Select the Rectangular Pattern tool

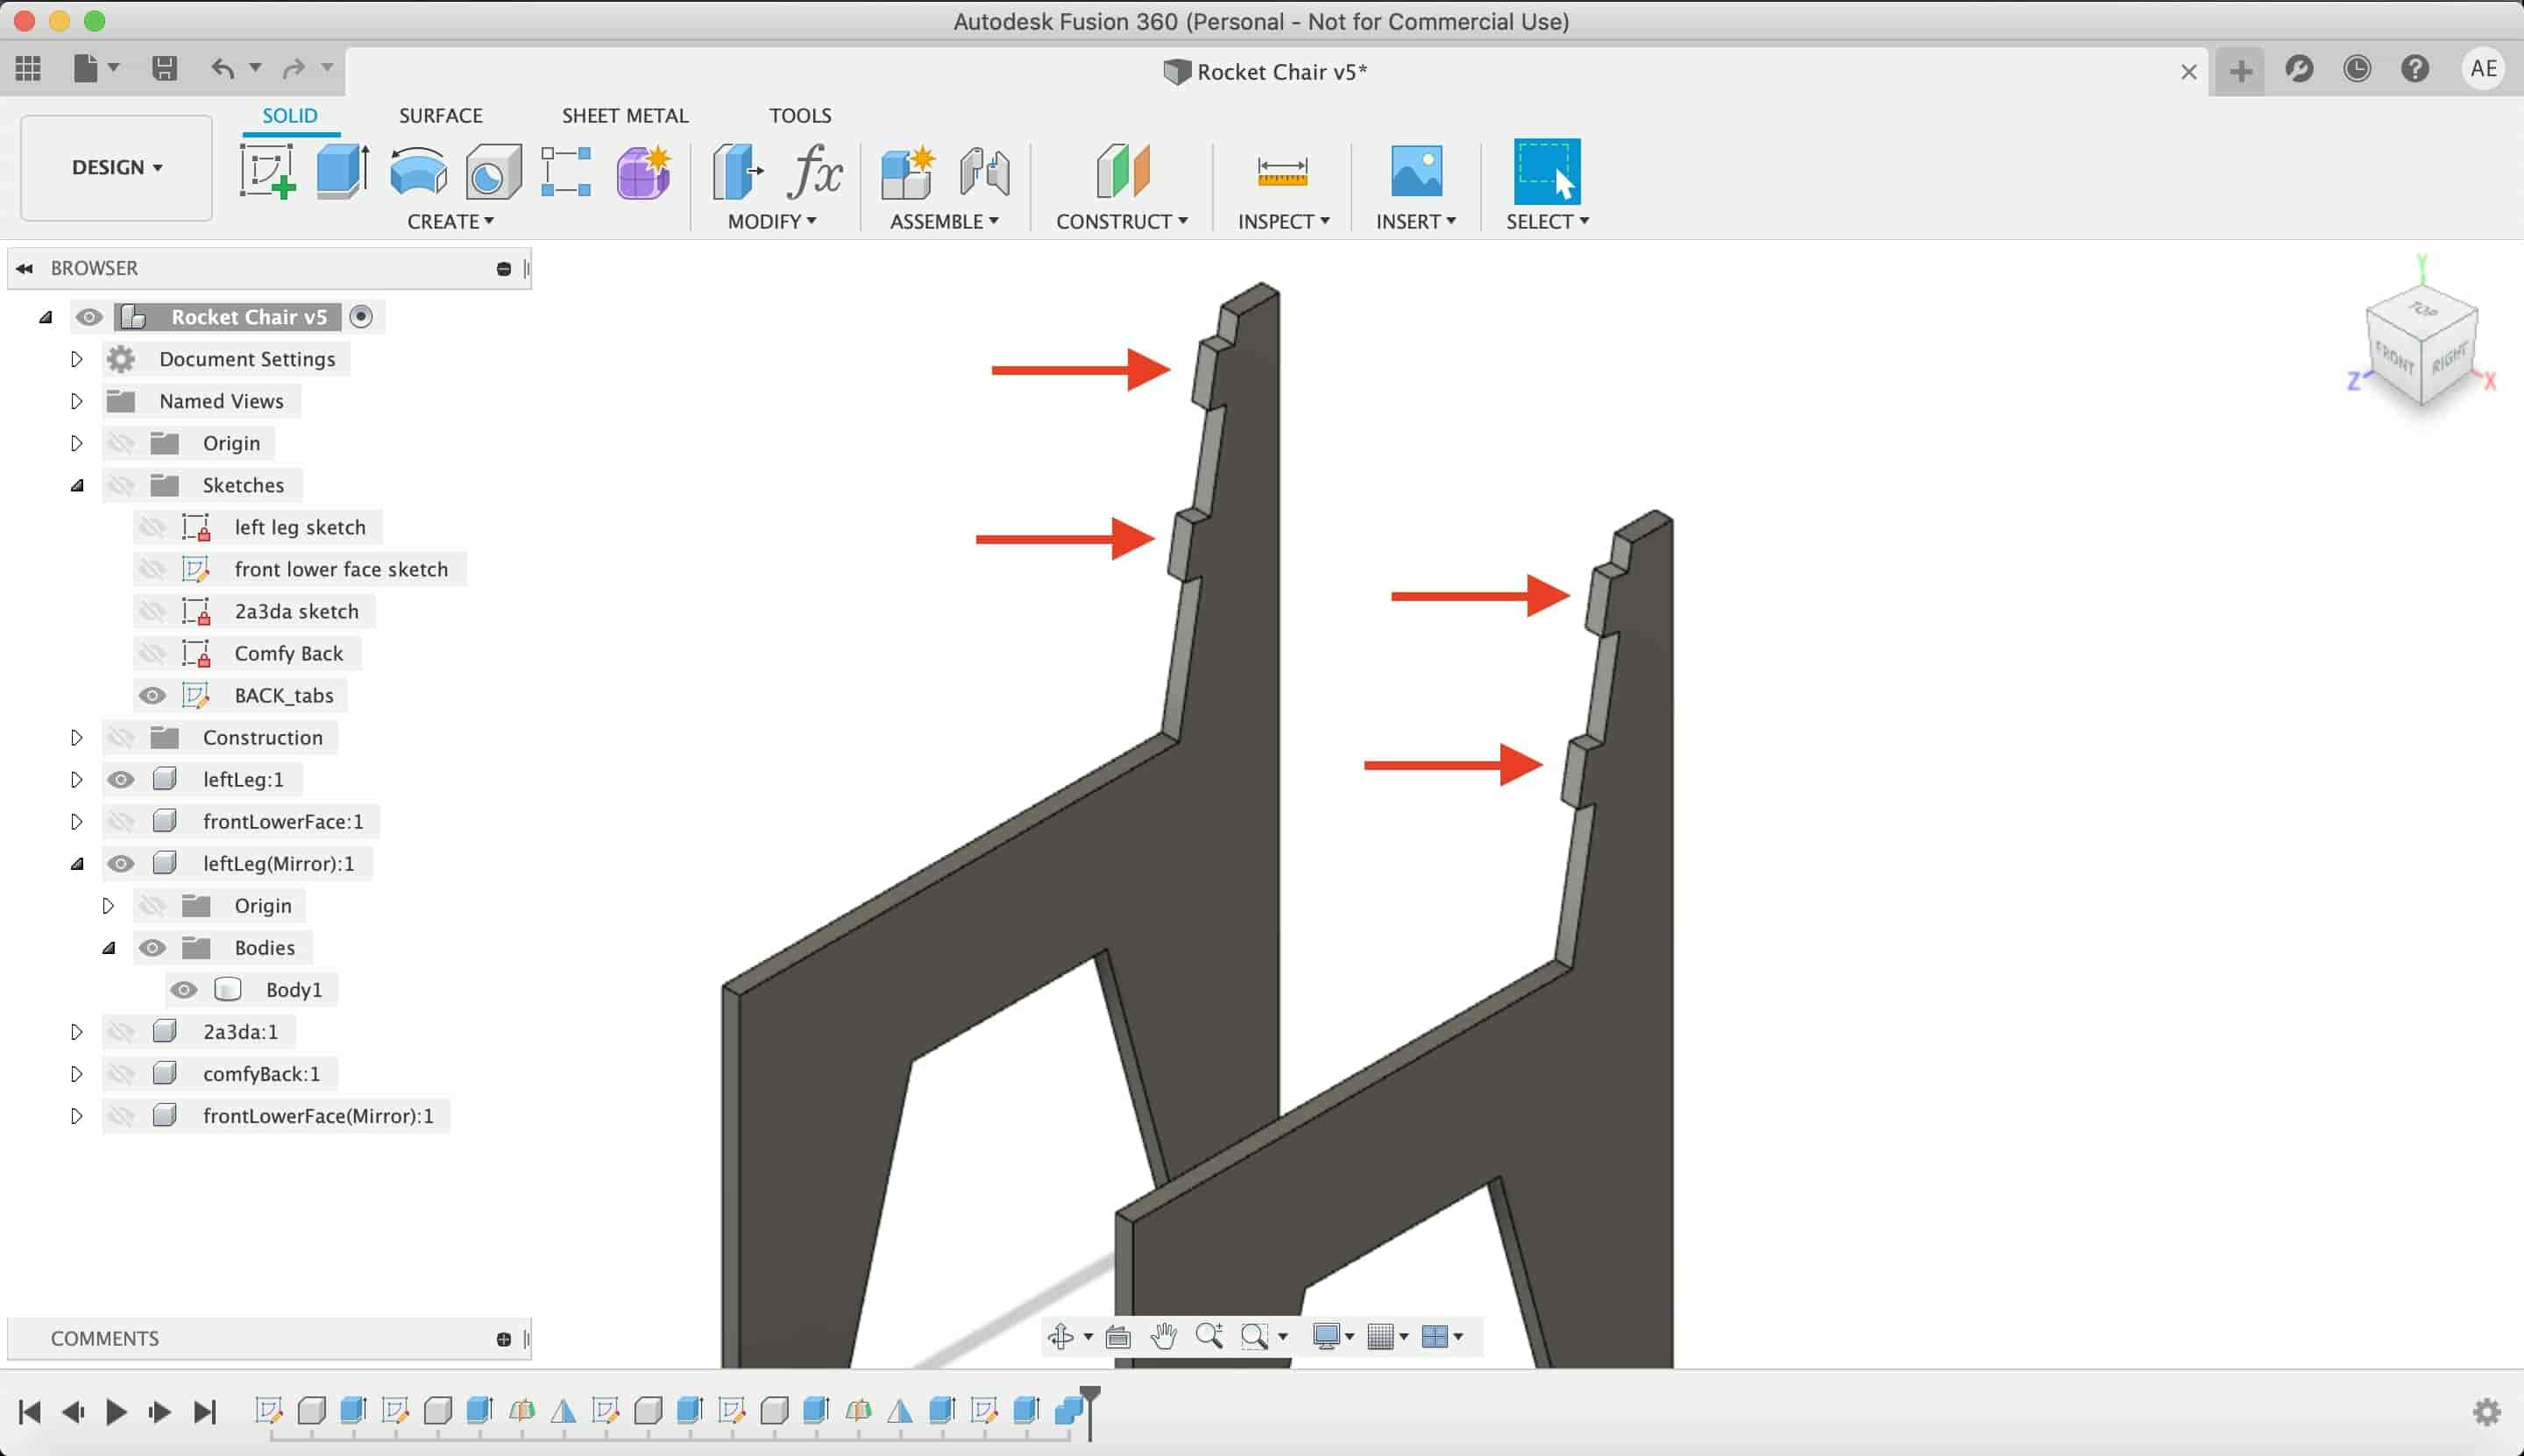pyautogui.click(x=566, y=172)
